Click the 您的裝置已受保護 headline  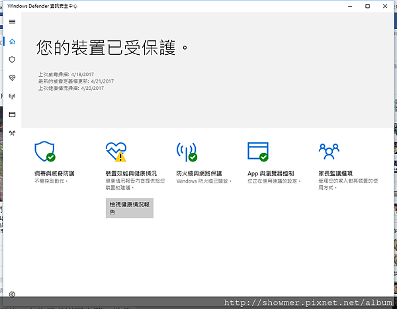click(112, 48)
